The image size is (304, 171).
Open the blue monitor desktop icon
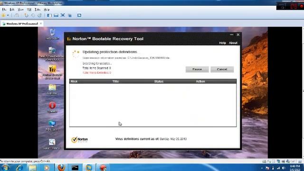(x=52, y=125)
